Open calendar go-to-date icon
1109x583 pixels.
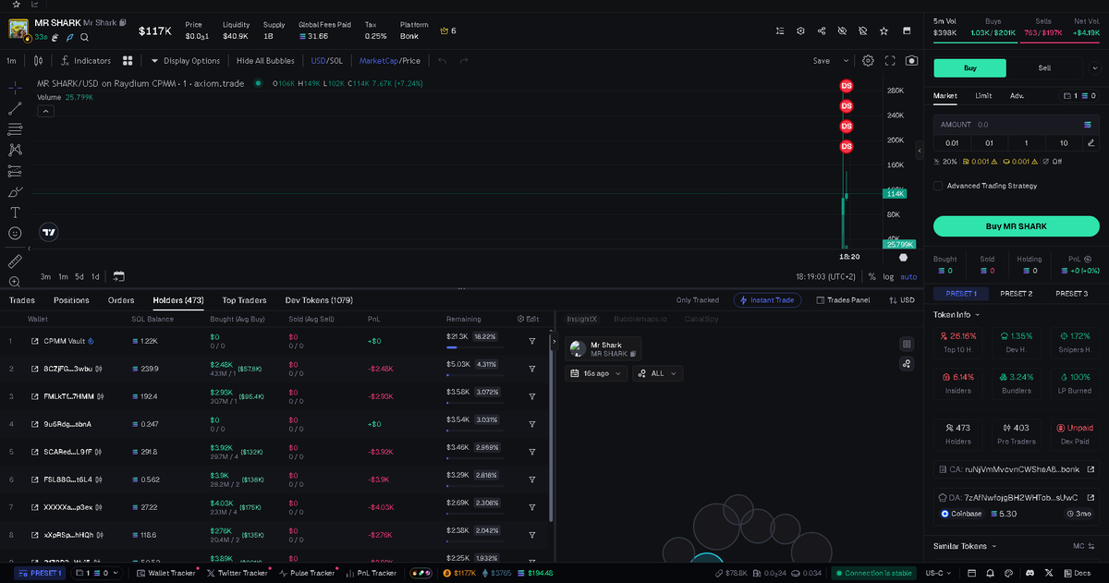pos(119,276)
